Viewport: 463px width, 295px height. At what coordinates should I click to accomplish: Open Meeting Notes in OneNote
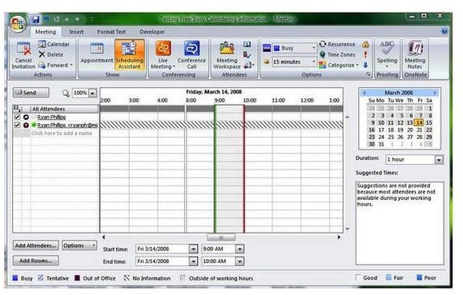[x=415, y=55]
